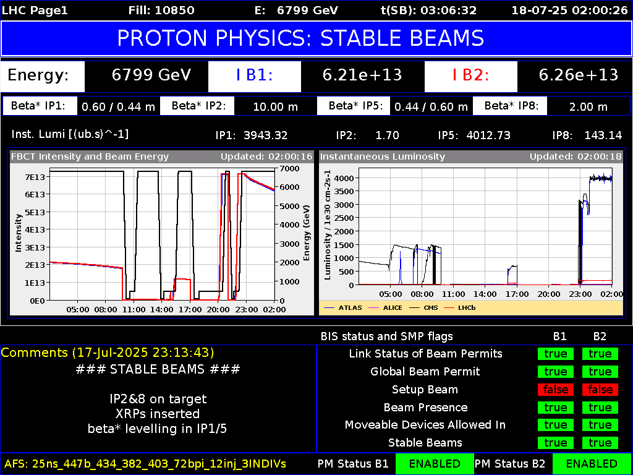Click B1 true for Beam Presence

pos(556,407)
